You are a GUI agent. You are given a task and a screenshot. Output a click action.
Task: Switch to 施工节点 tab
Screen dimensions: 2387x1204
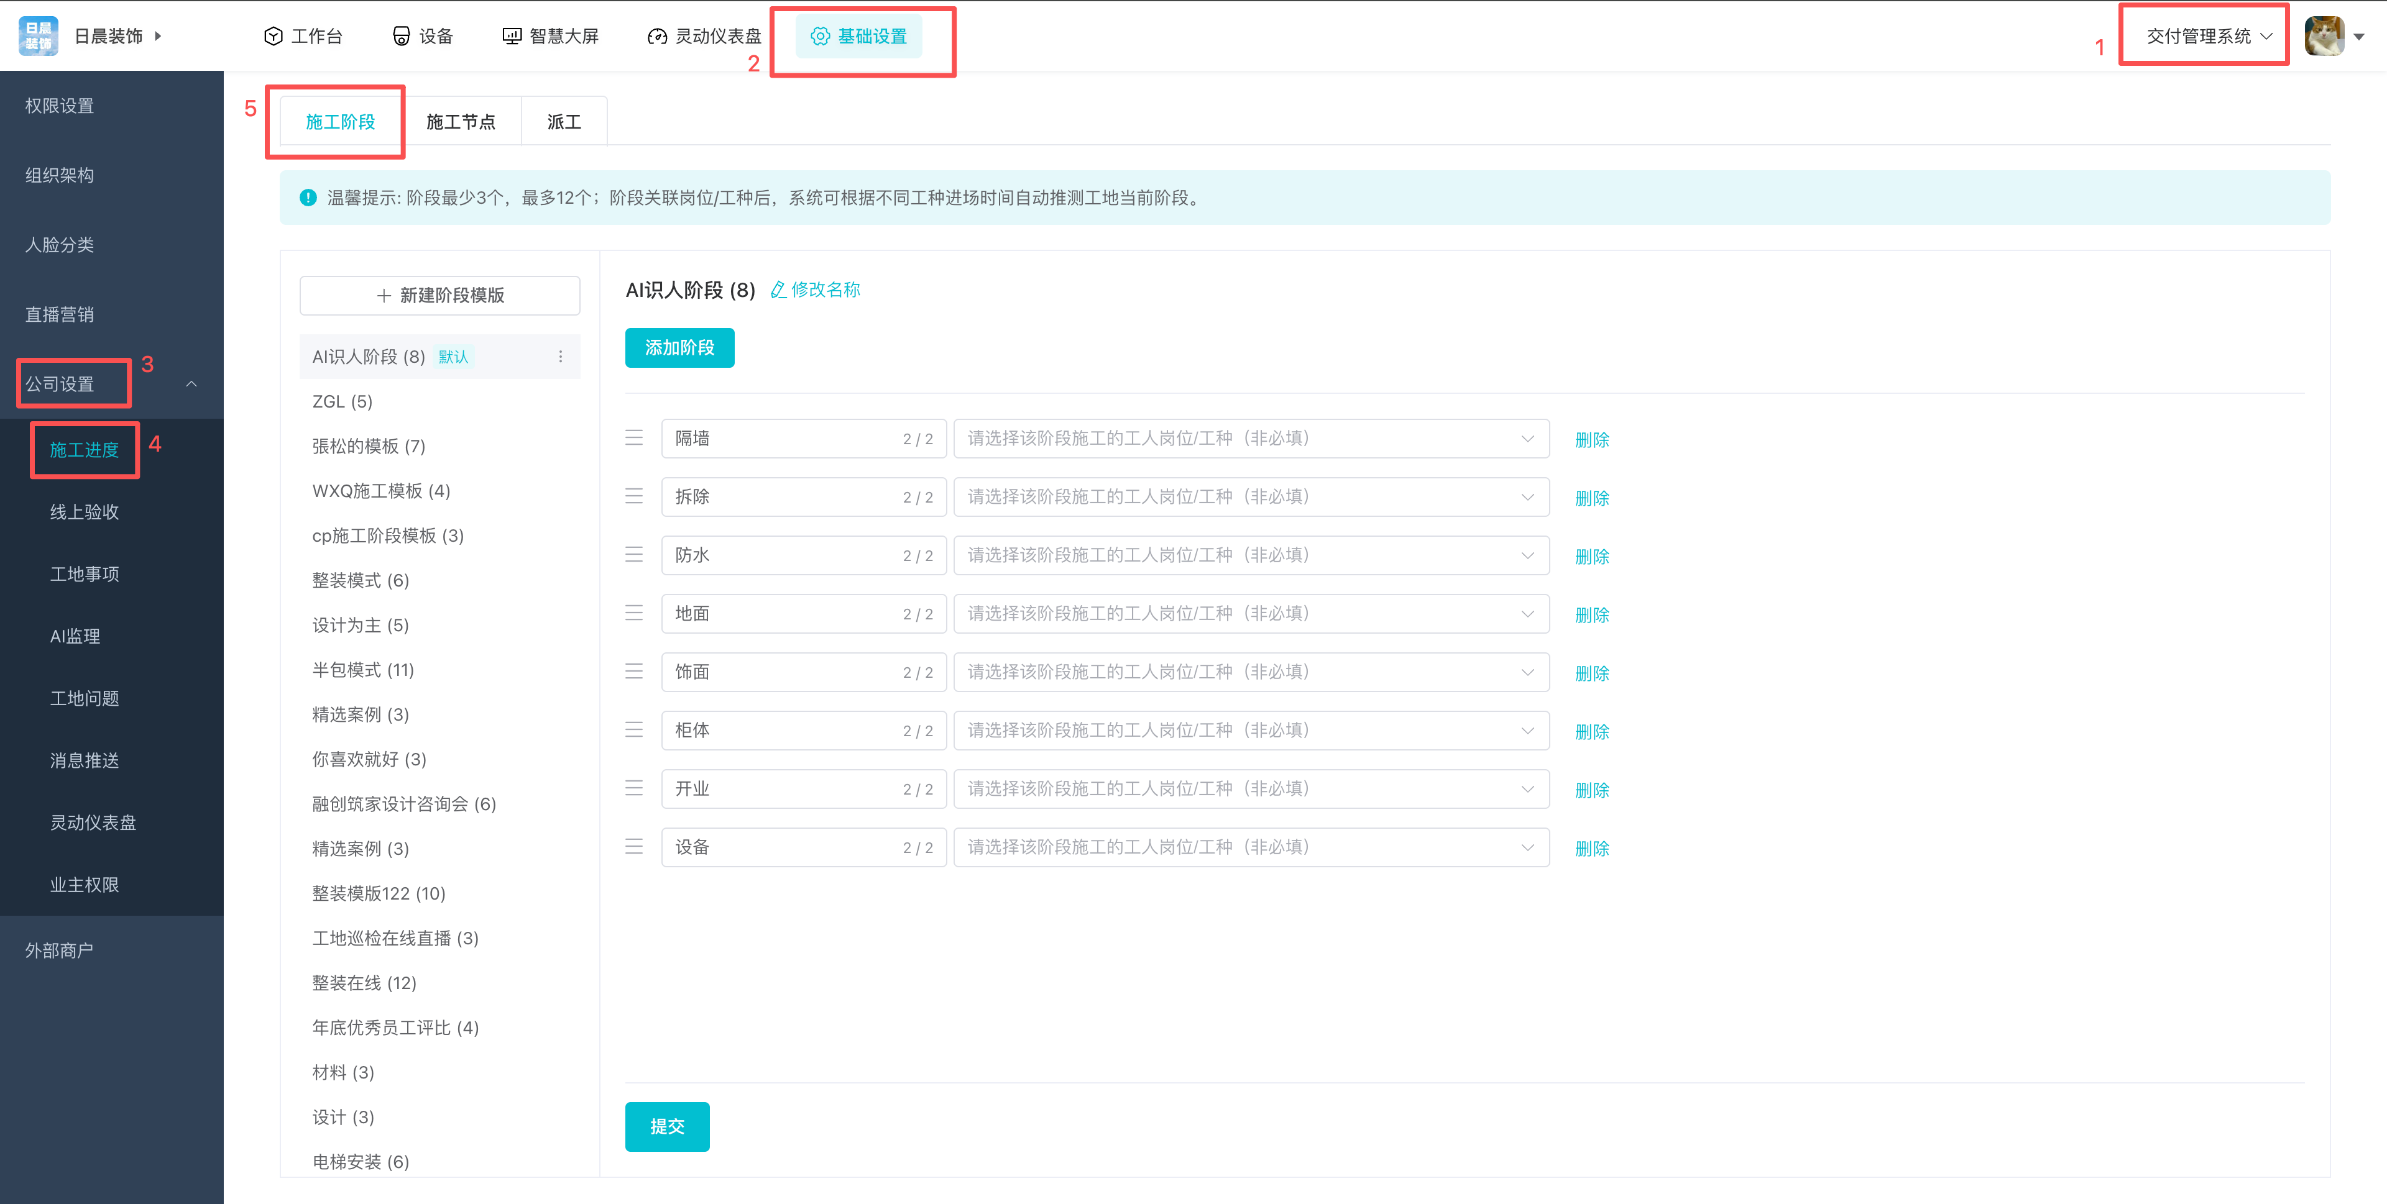[x=461, y=121]
